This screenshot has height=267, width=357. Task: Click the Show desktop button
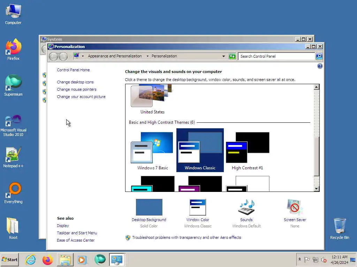tap(353, 259)
